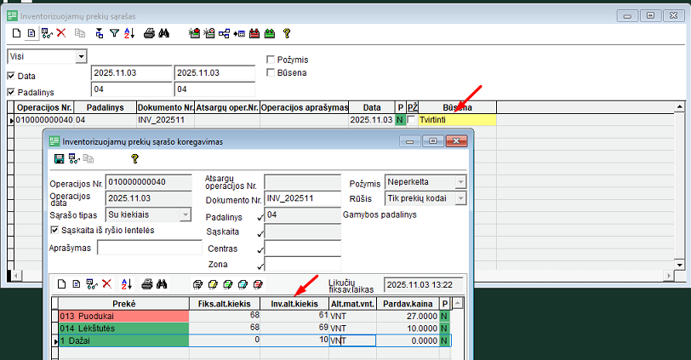Uncheck 'Sąskaita iš ryšio lentelės' checkbox

(x=55, y=230)
